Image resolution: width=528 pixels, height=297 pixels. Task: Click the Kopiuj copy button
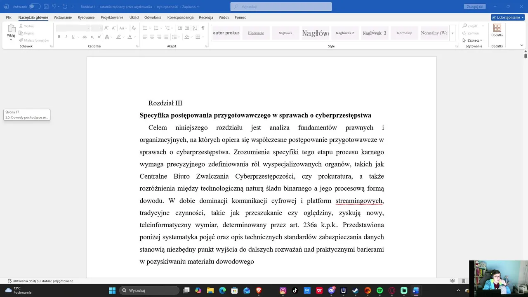point(26,33)
